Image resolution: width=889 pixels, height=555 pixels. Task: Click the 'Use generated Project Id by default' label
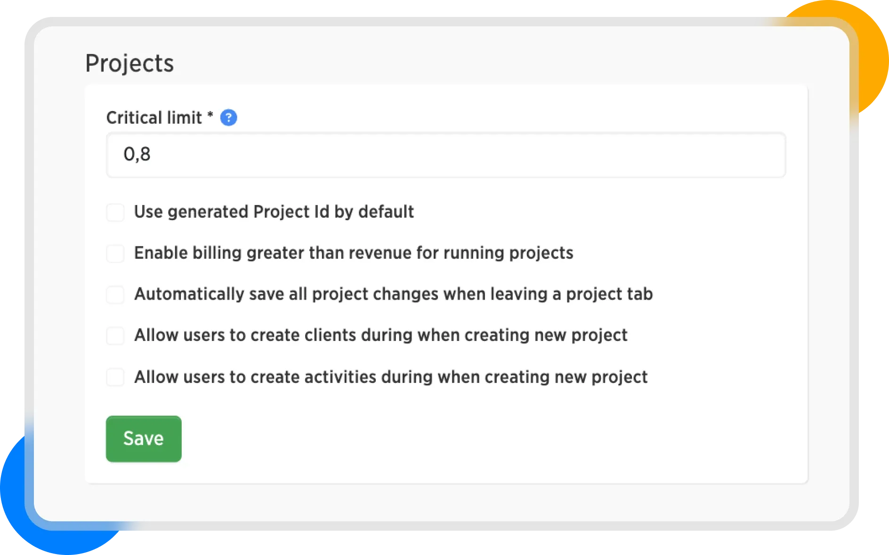point(274,212)
